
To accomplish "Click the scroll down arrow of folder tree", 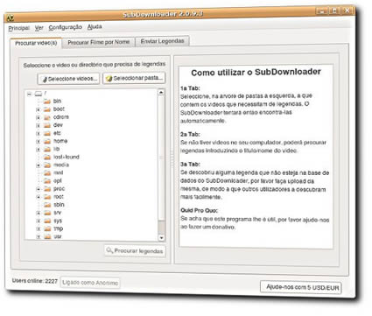I will tap(161, 238).
